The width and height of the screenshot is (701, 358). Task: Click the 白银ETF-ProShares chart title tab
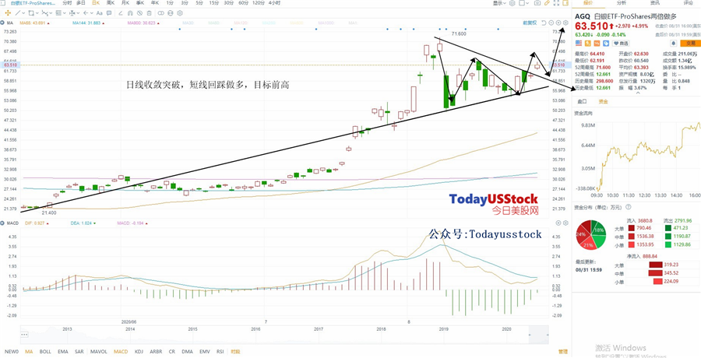pyautogui.click(x=31, y=3)
